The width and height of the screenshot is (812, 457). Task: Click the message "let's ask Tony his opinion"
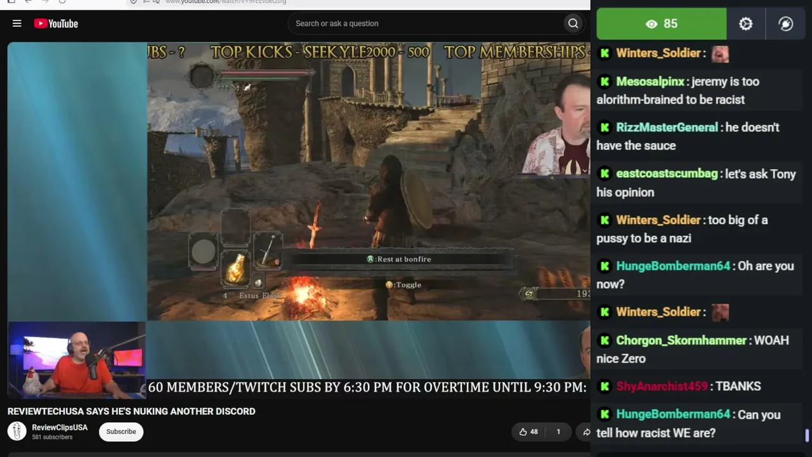696,183
